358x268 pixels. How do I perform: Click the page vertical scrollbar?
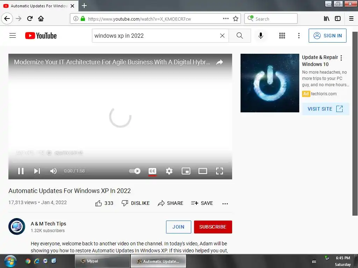(355, 123)
